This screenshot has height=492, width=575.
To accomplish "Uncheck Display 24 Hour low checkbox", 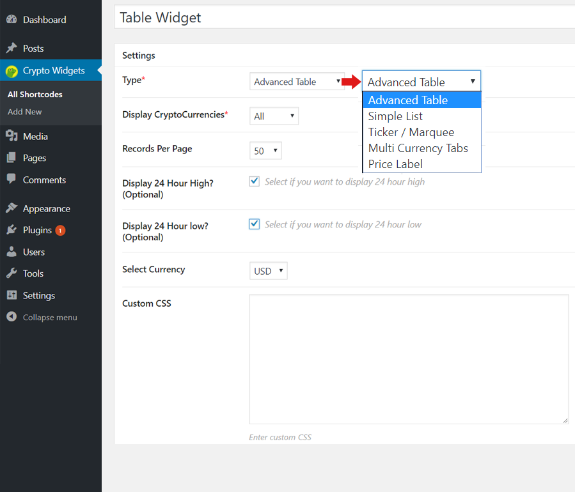I will pos(255,224).
